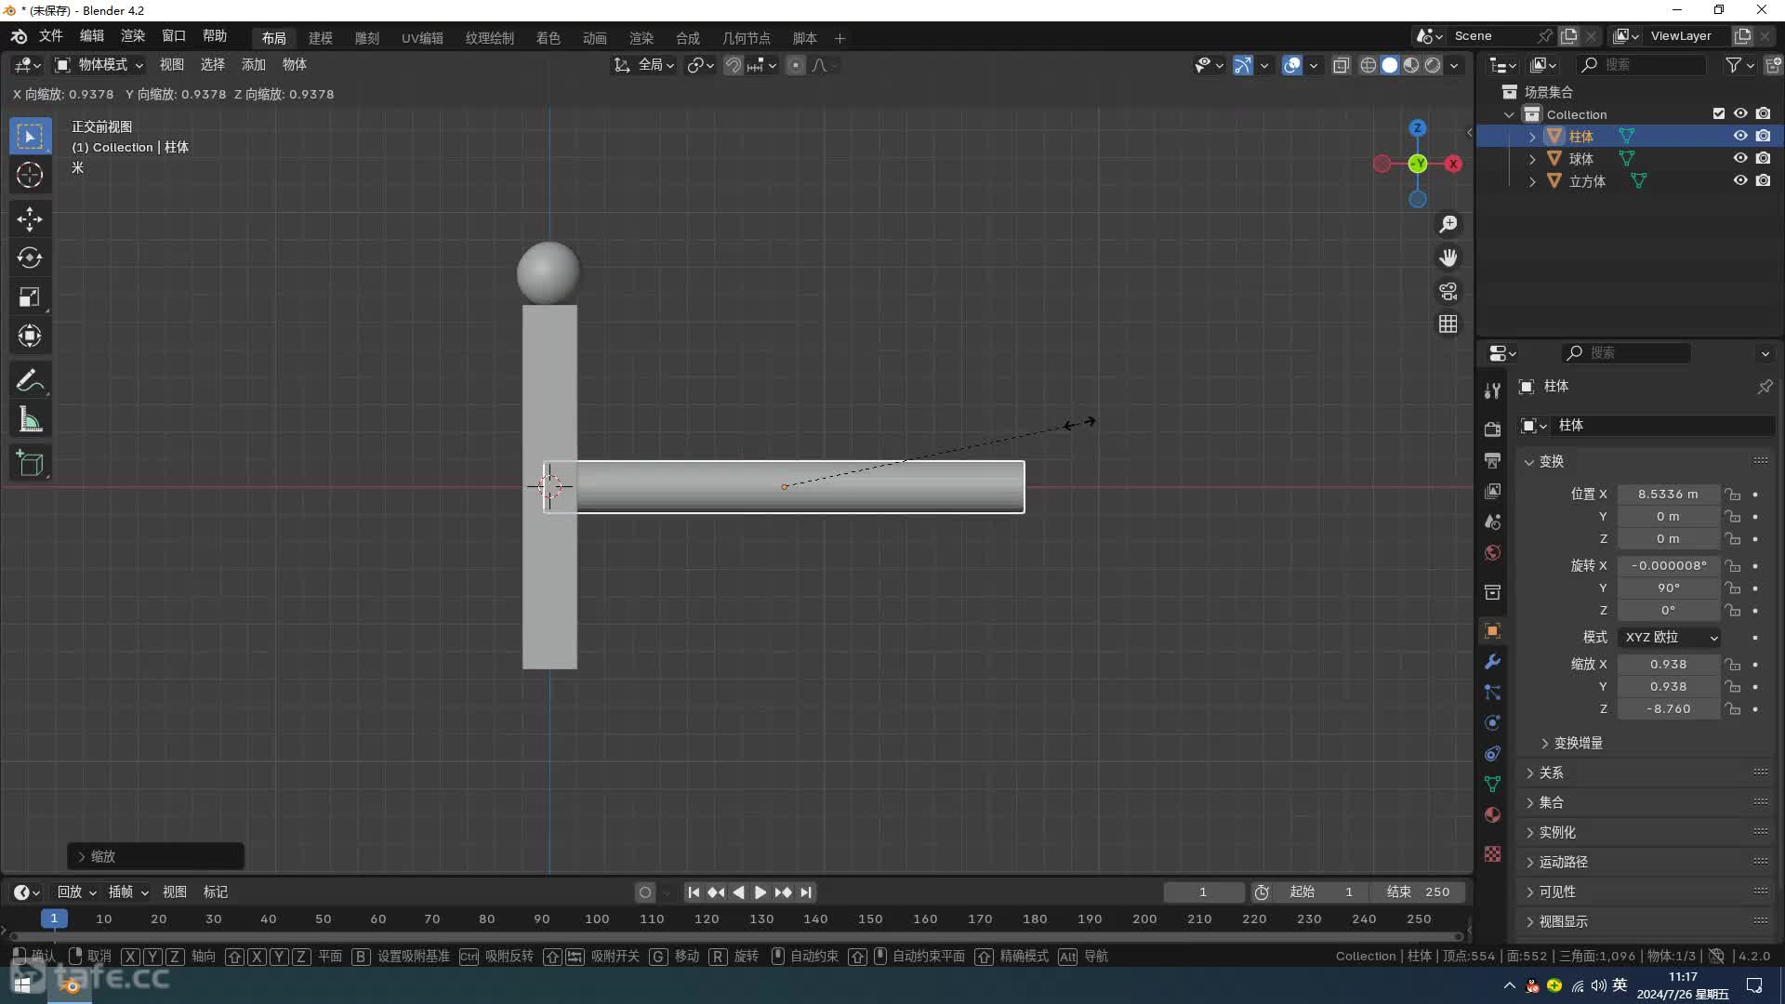1785x1004 pixels.
Task: Select the Measure tool
Action: (30, 420)
